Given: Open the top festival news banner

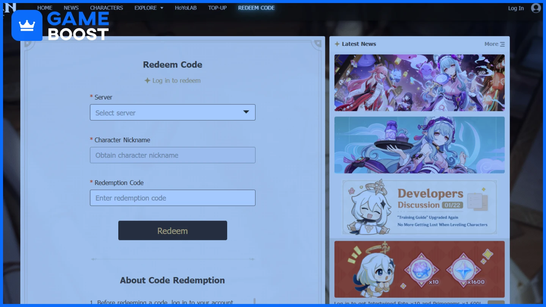Looking at the screenshot, I should (419, 83).
